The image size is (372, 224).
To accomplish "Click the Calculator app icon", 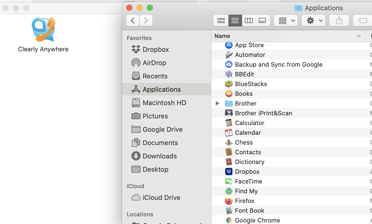I will [229, 123].
